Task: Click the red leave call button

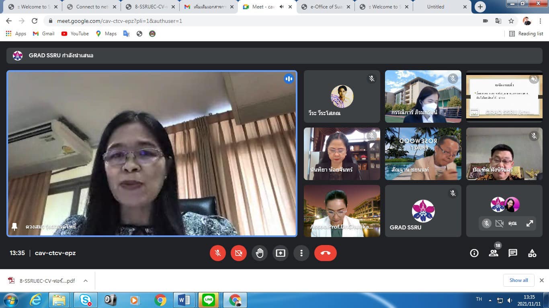Action: 325,253
